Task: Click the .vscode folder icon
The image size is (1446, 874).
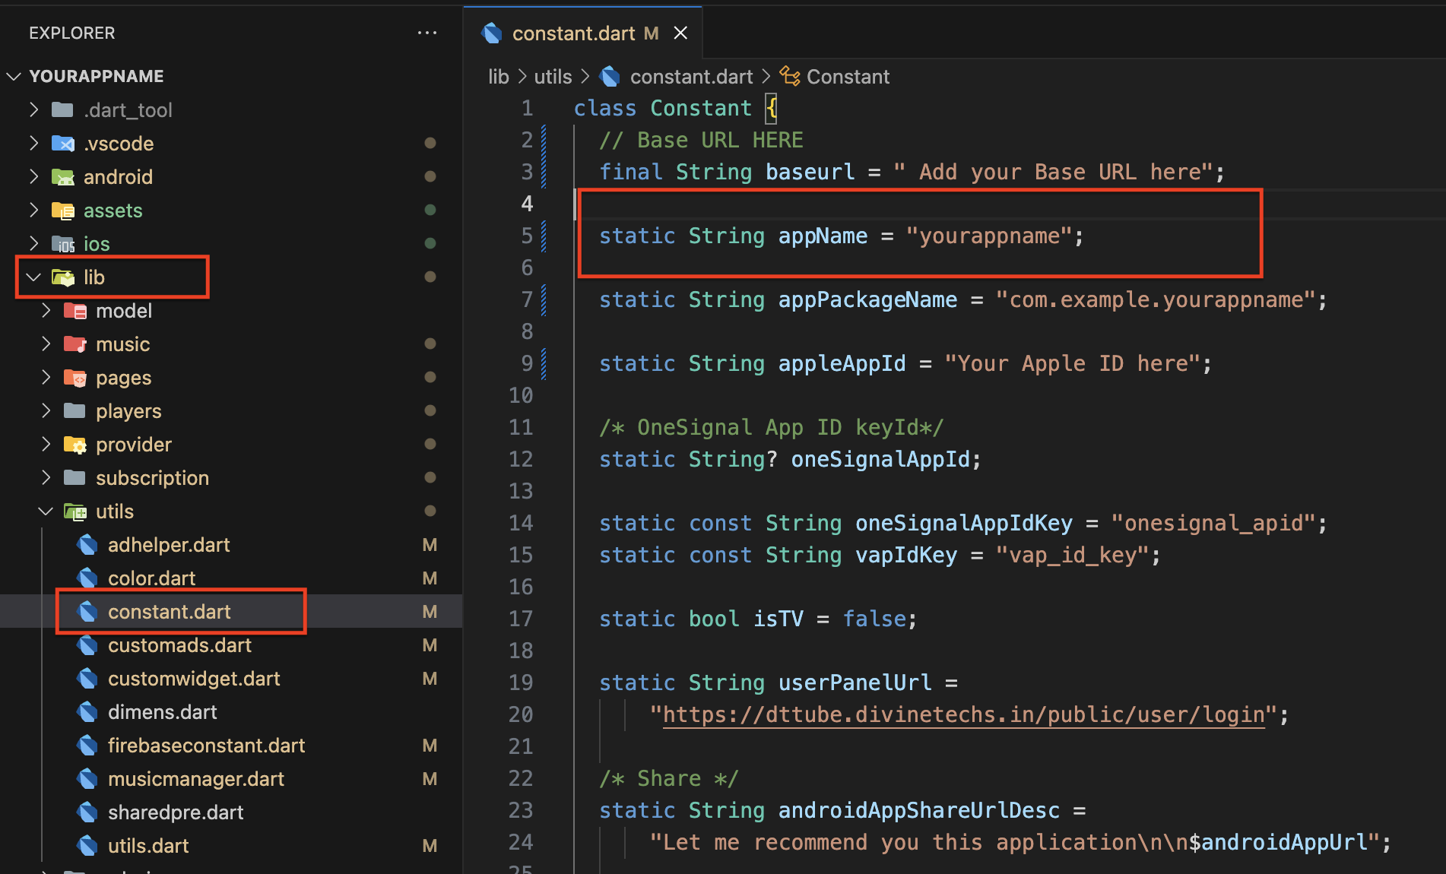Action: (62, 144)
